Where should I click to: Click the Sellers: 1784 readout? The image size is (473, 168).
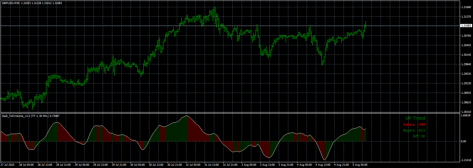[414, 125]
